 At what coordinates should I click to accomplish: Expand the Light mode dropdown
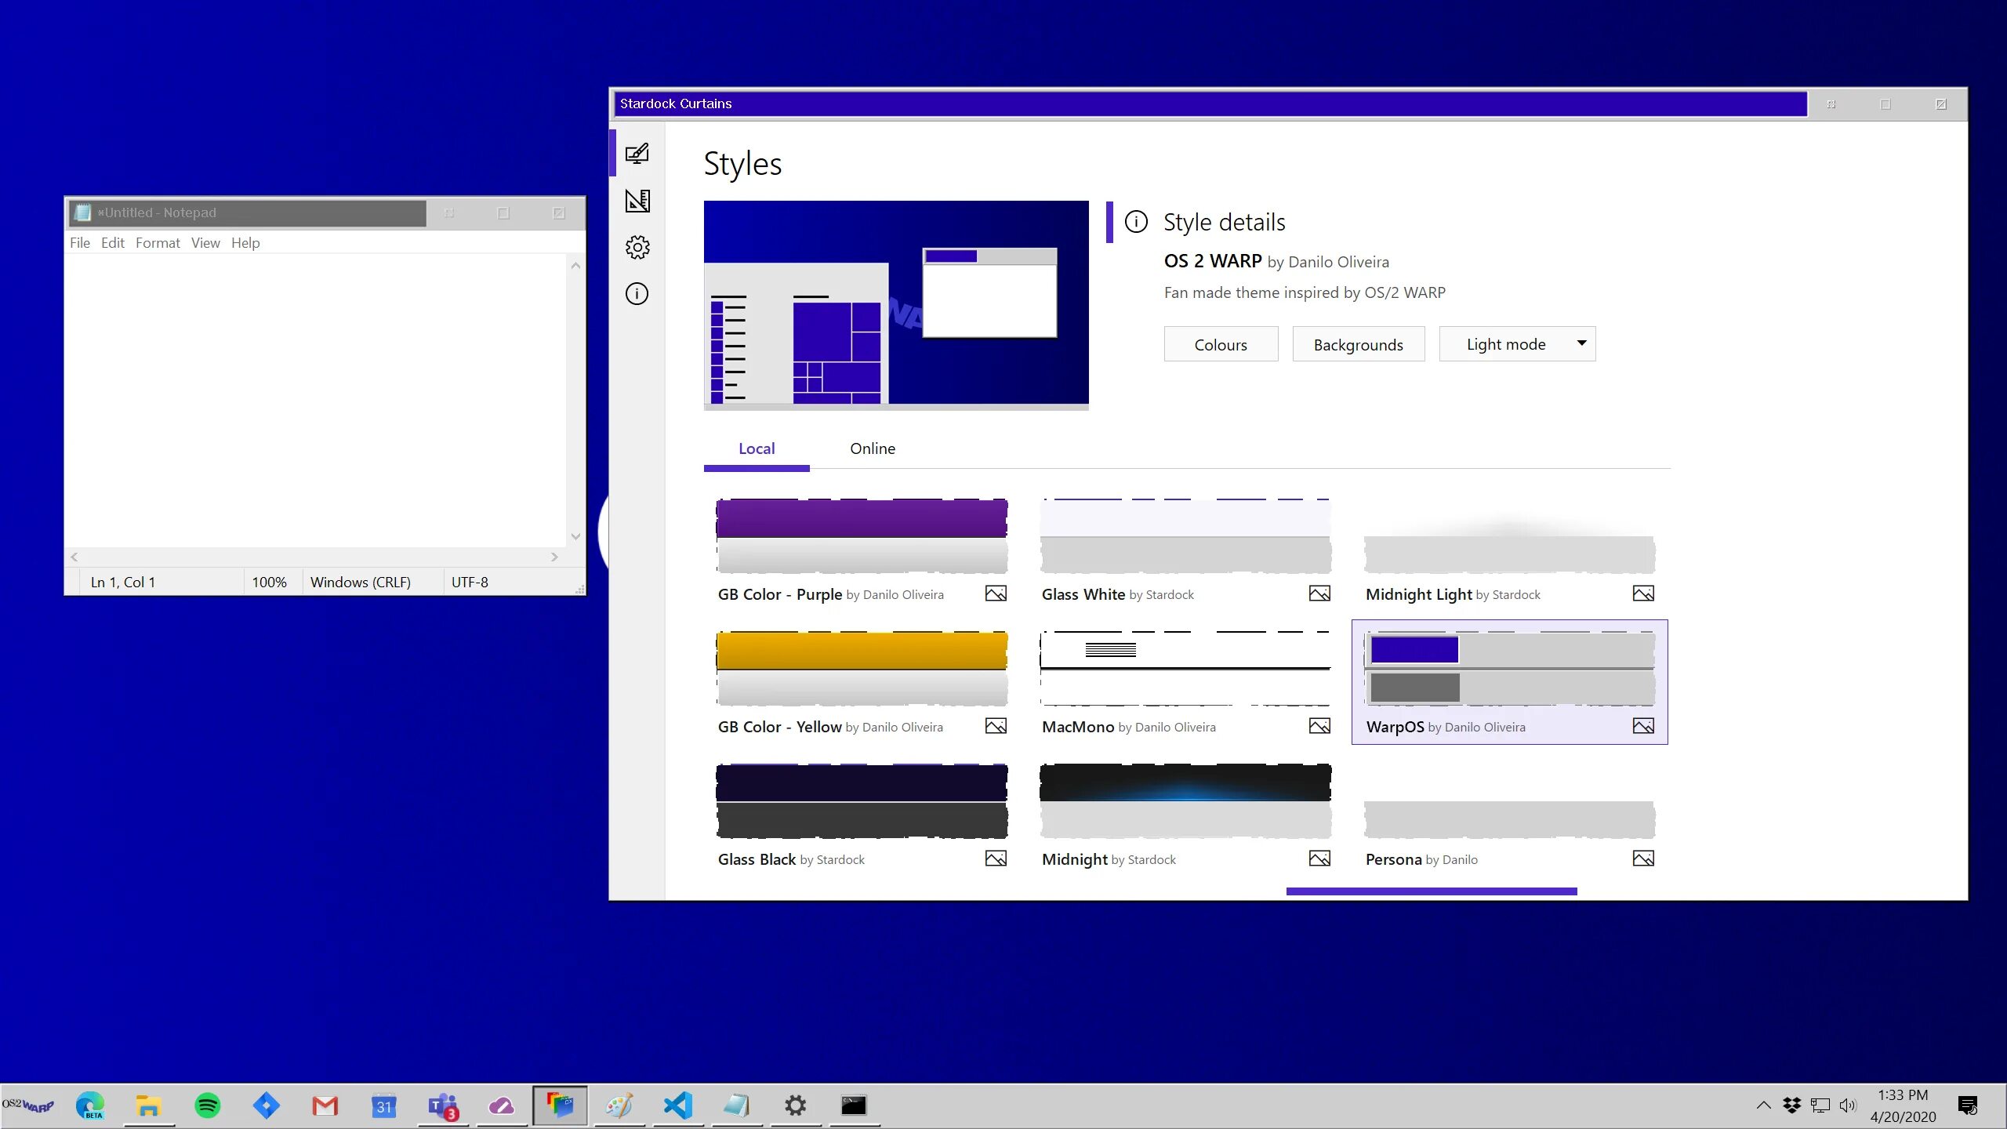(x=1517, y=344)
